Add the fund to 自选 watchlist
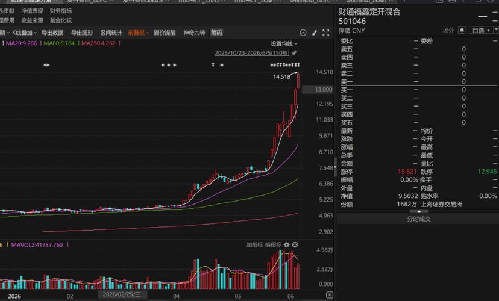 tap(480, 30)
